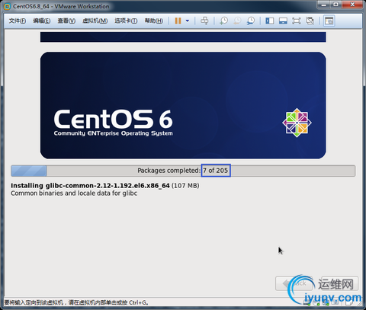Viewport: 366px width, 310px height.
Task: Enter full screen mode
Action: click(x=297, y=21)
